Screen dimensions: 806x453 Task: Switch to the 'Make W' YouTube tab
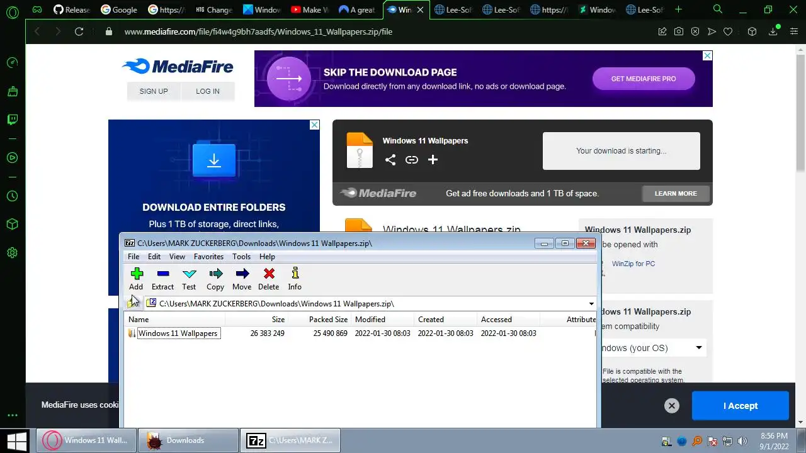310,9
